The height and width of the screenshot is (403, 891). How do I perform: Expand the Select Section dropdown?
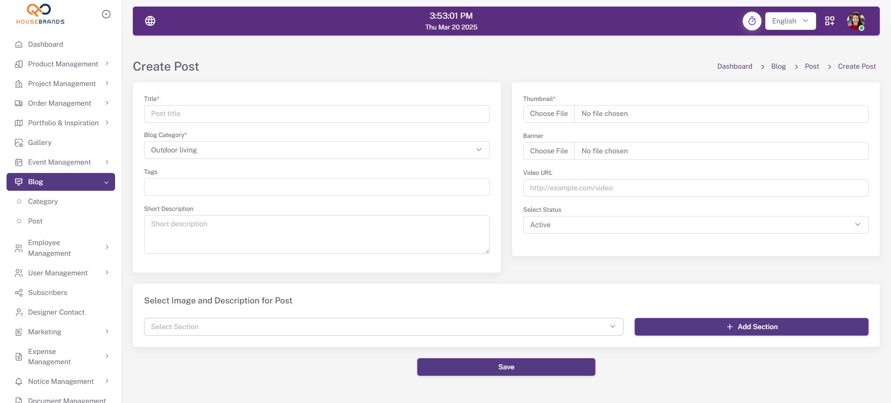(383, 327)
